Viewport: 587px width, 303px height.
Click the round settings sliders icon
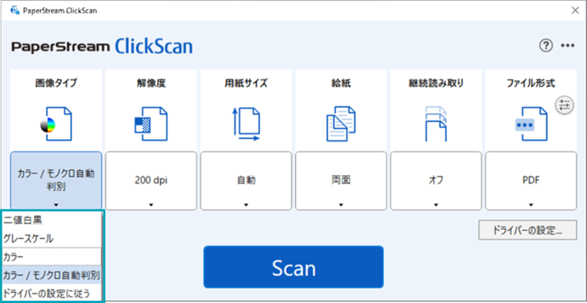tap(564, 105)
